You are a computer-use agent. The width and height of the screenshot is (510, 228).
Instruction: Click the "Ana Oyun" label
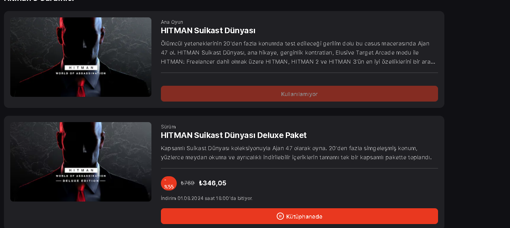point(172,22)
